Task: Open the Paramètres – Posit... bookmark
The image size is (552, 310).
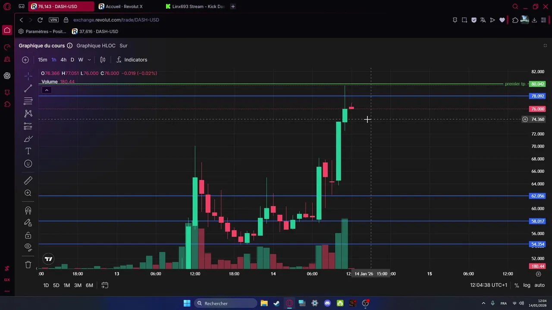Action: (x=42, y=31)
